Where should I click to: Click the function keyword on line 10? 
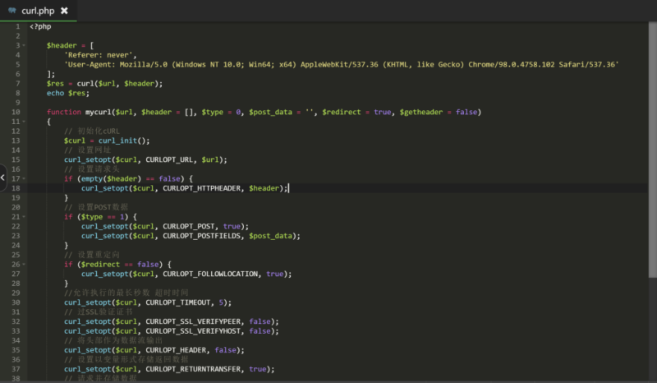(x=63, y=112)
